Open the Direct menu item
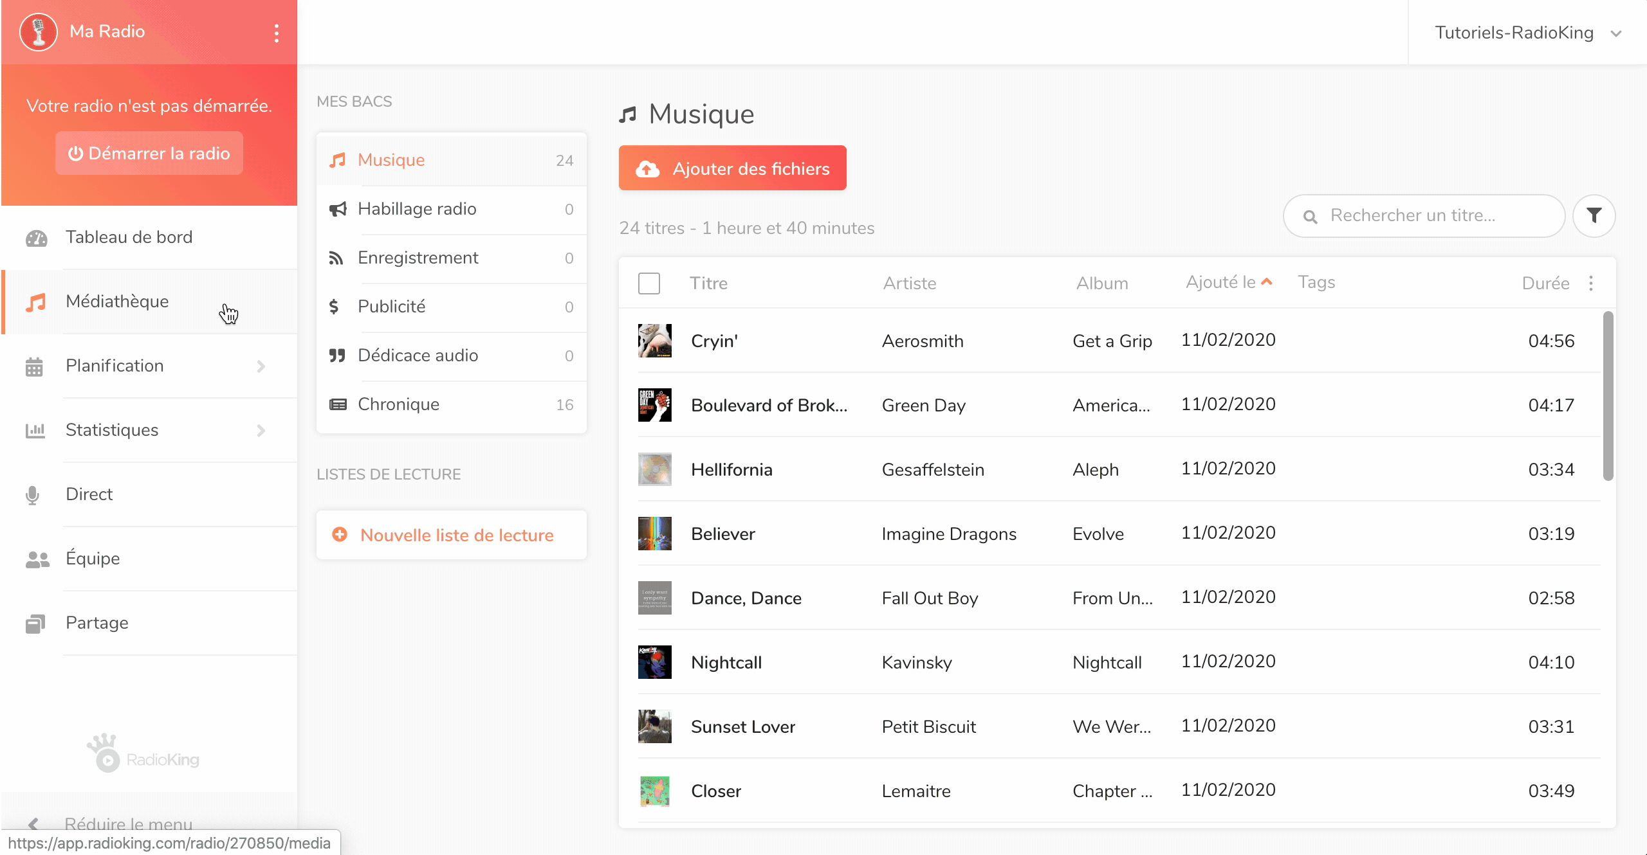Screen dimensions: 1647x855 [x=149, y=494]
